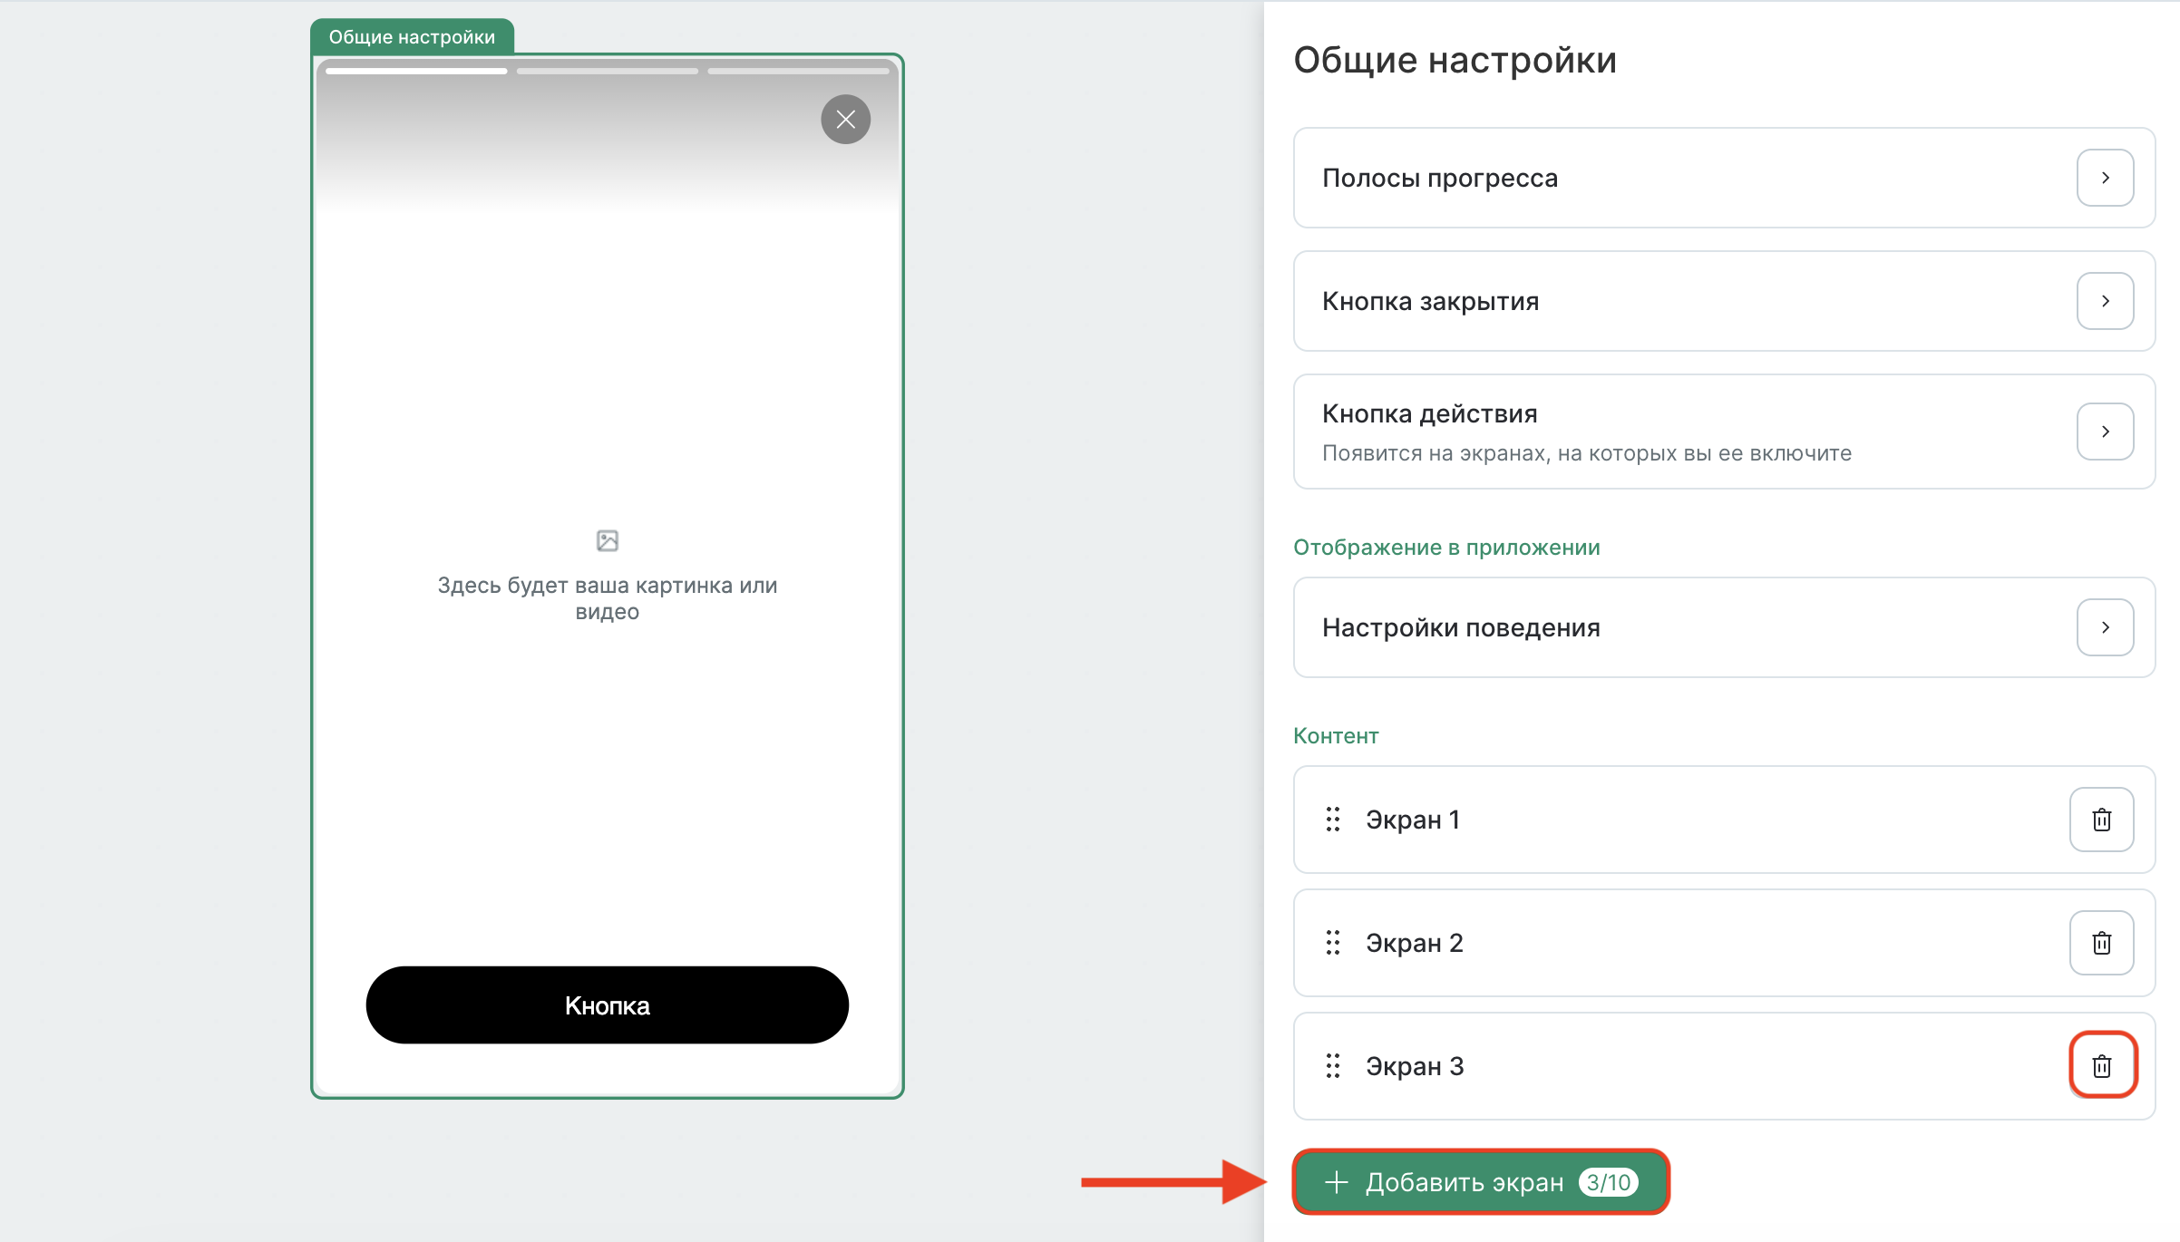
Task: Close the story preview with the round X
Action: click(x=845, y=119)
